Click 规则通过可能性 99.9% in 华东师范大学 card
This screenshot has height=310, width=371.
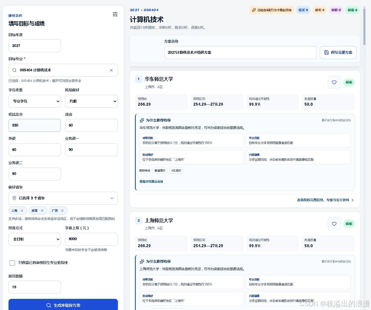tap(272, 102)
